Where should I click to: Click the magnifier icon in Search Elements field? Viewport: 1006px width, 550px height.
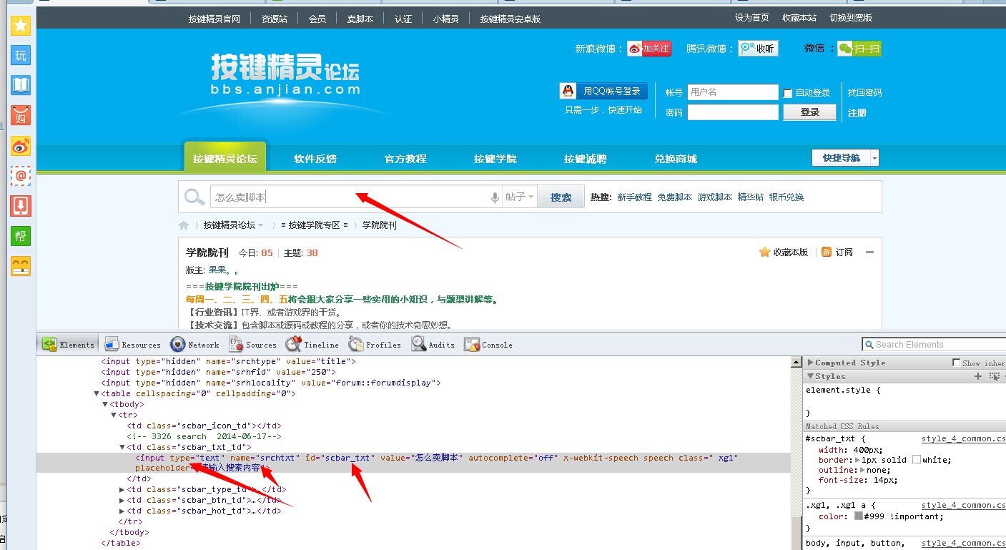click(869, 345)
